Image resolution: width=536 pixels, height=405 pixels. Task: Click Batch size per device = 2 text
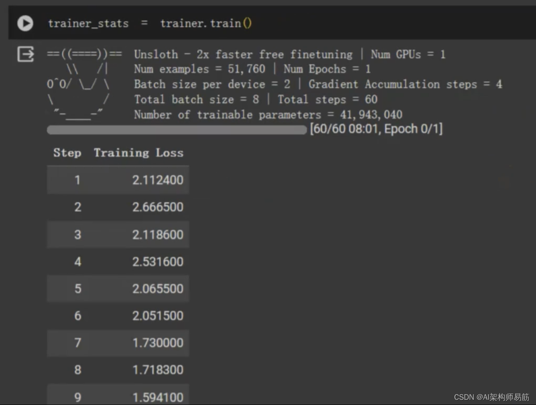click(212, 84)
